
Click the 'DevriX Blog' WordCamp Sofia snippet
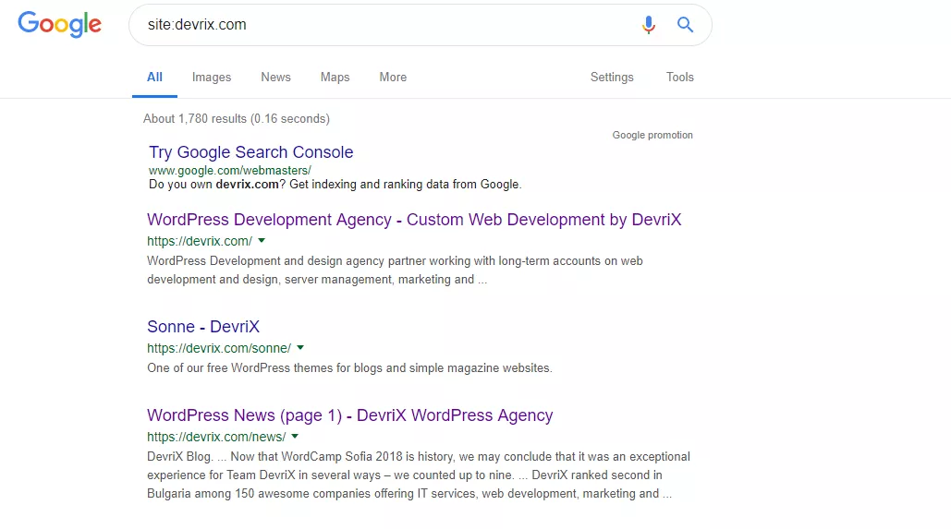(x=419, y=475)
